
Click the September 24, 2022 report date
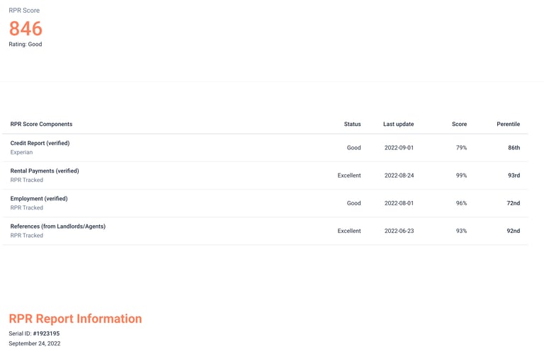(x=34, y=343)
